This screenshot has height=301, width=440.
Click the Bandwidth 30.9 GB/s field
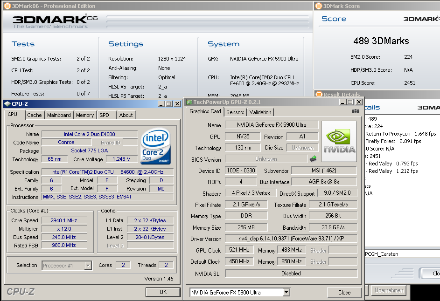333,227
